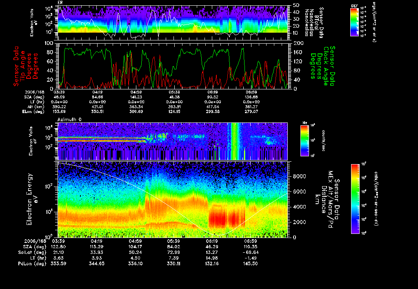Select ELon value 124.15
Viewport: 418px width, 289px height.
174,111
